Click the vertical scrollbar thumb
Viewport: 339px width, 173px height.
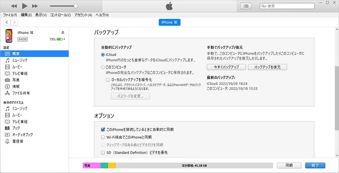(337, 98)
